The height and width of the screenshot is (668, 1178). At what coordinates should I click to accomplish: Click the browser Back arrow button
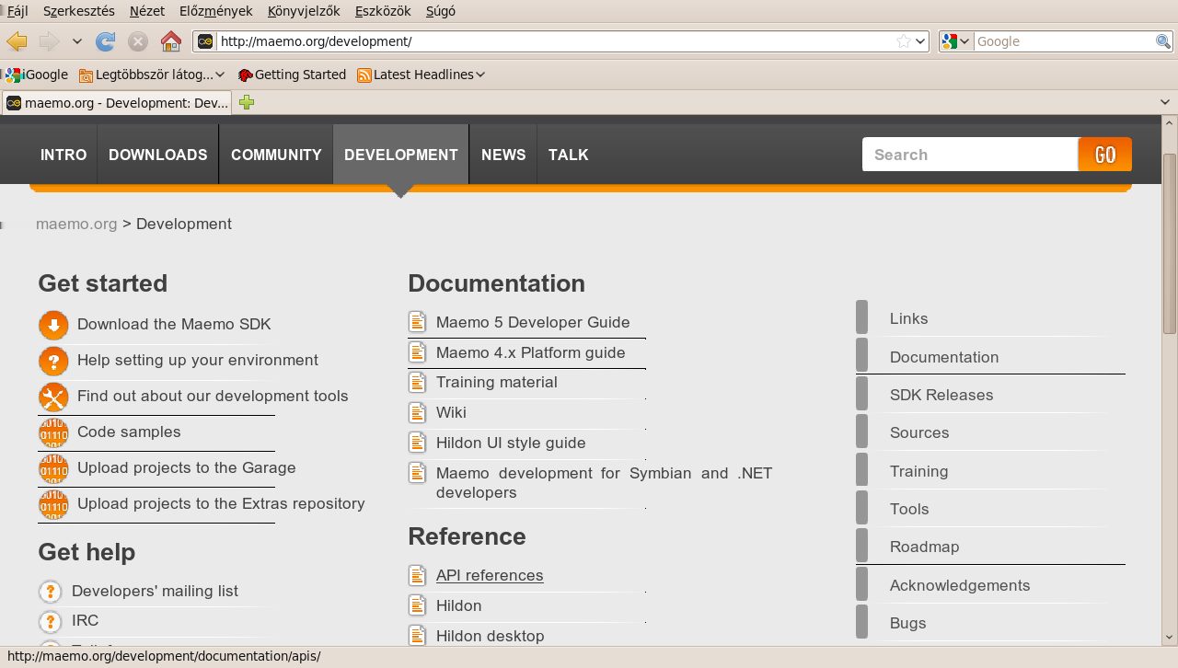pyautogui.click(x=17, y=41)
